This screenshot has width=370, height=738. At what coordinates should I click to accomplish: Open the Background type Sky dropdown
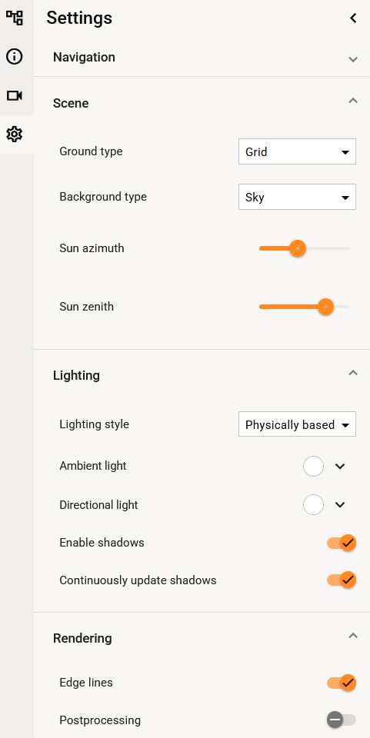(x=297, y=197)
